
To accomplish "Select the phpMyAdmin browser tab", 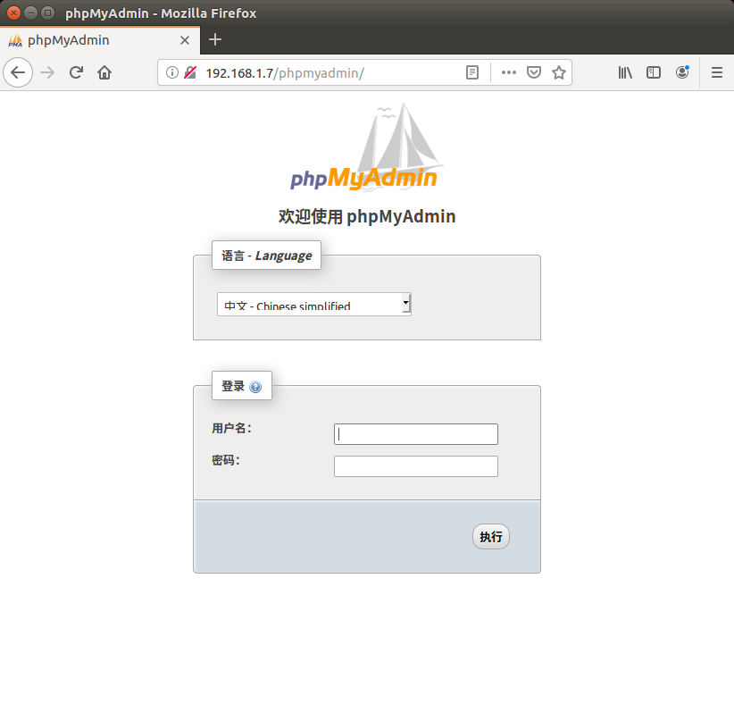I will pos(100,40).
